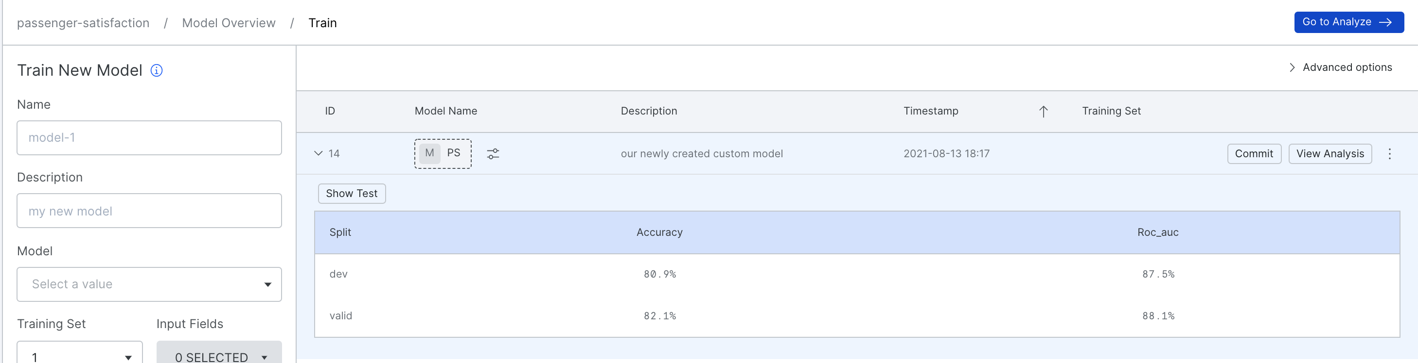
Task: Click the Timestamp sort arrow
Action: 1043,110
